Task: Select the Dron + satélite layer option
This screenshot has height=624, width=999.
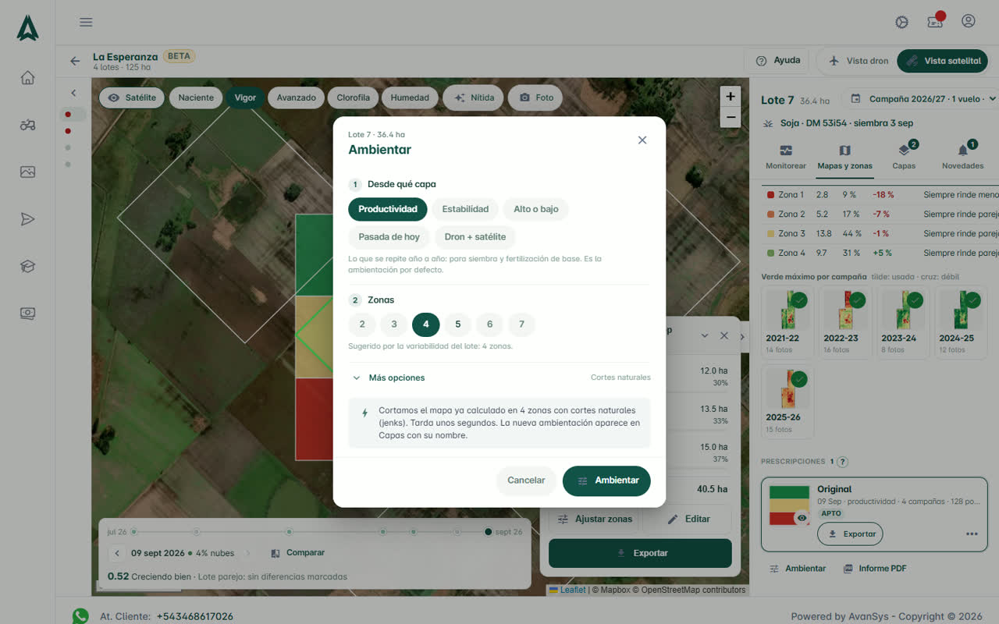Action: [x=475, y=237]
